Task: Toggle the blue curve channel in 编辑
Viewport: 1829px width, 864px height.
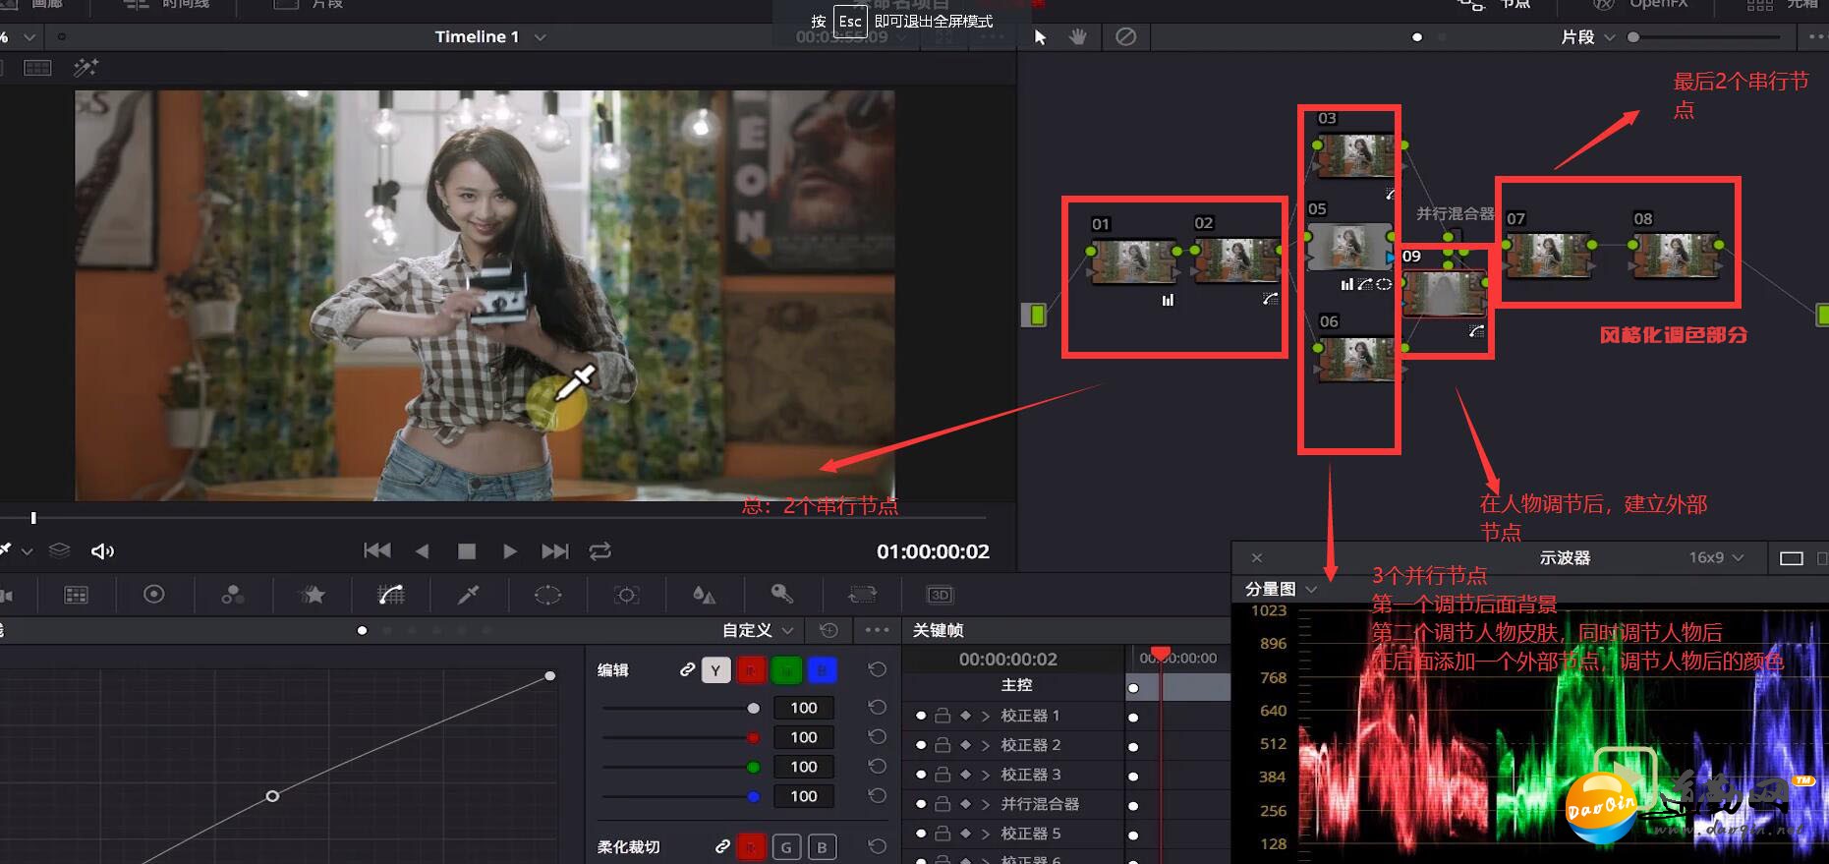Action: point(822,670)
